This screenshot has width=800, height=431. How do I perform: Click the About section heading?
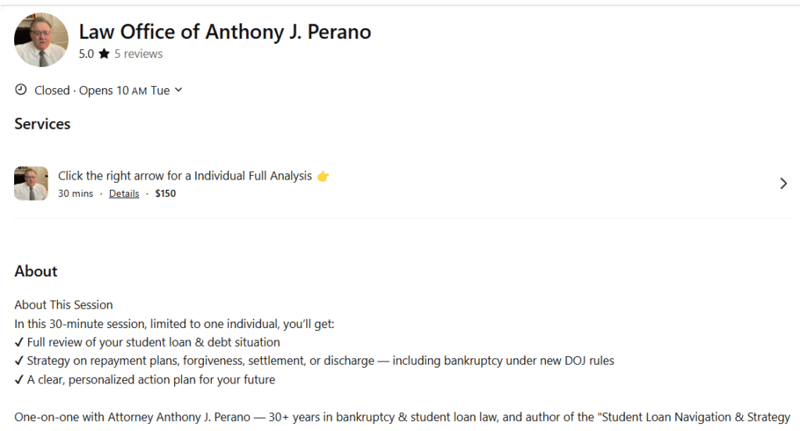pyautogui.click(x=36, y=272)
